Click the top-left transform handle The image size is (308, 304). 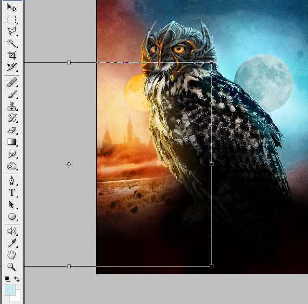pos(69,62)
